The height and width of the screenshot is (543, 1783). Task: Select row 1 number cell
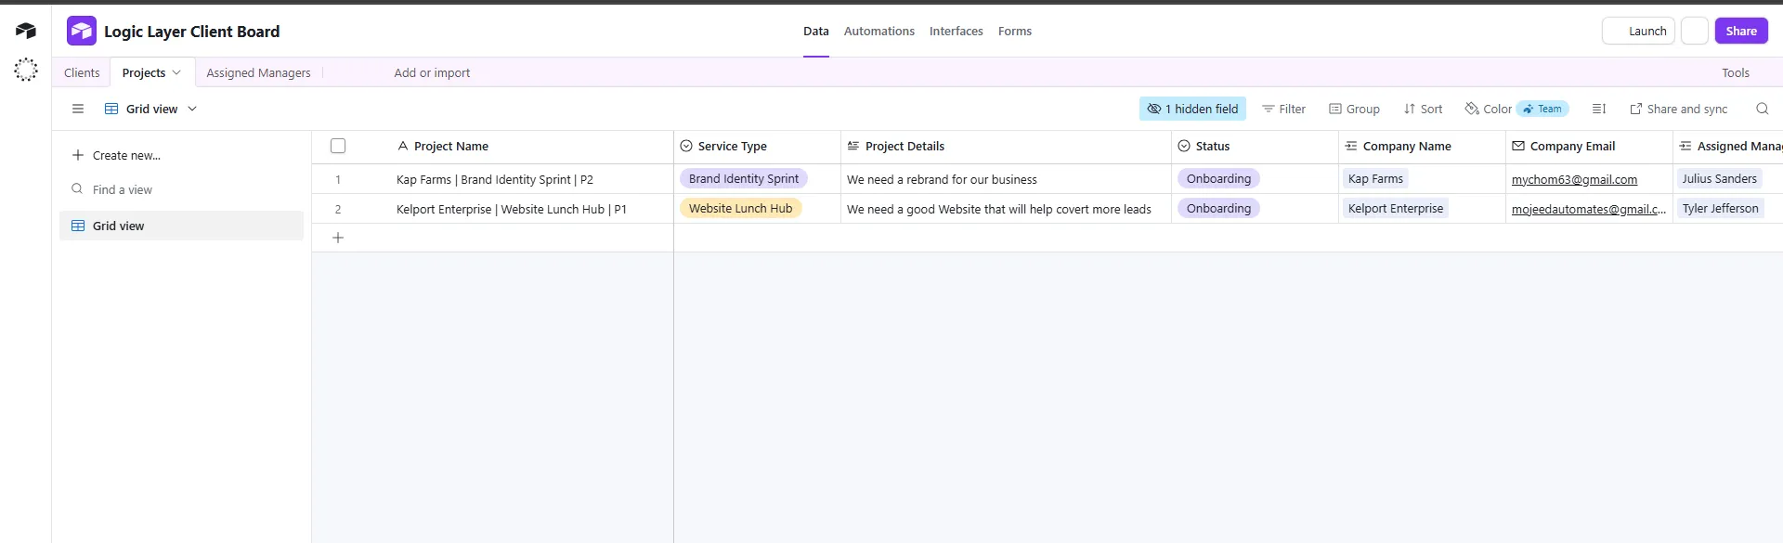[338, 179]
